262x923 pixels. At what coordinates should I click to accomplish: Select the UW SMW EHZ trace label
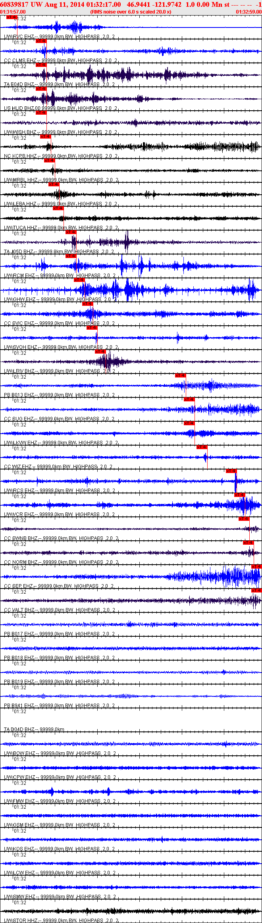60,897
